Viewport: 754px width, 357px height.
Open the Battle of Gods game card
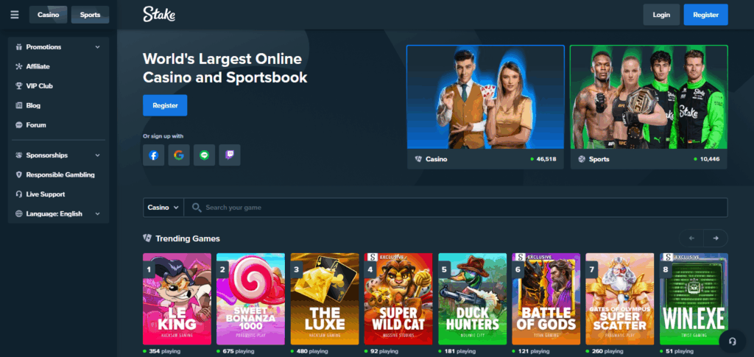click(x=546, y=299)
